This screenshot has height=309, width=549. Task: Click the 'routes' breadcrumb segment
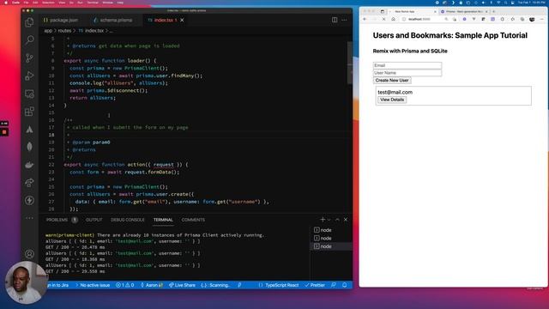tap(64, 31)
